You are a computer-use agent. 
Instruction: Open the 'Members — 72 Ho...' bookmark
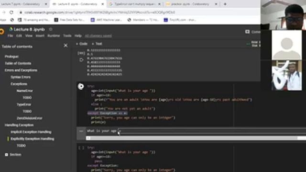point(143,20)
